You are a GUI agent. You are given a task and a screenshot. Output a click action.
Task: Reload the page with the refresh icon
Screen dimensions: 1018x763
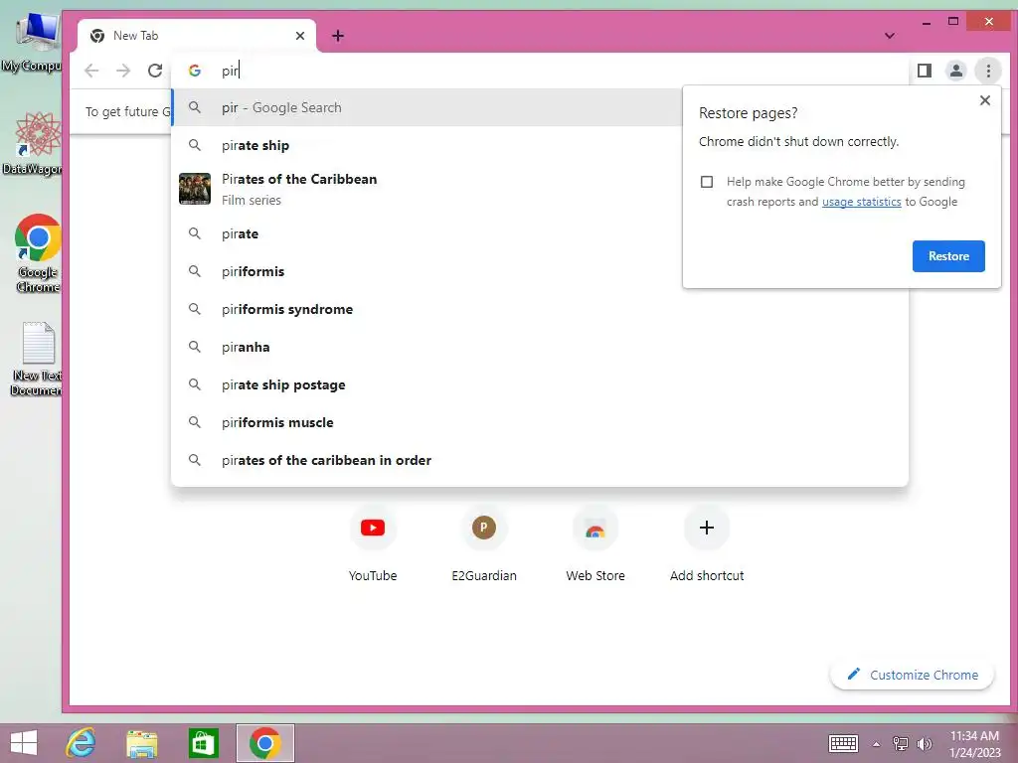[x=154, y=71]
